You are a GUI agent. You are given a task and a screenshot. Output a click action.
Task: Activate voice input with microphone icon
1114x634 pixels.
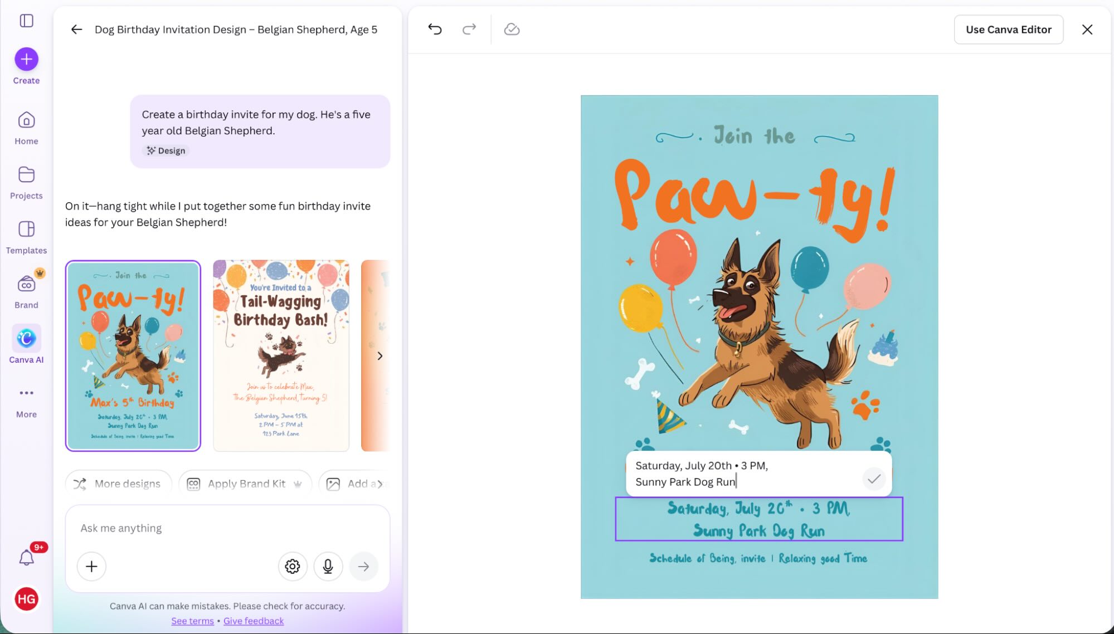click(328, 566)
